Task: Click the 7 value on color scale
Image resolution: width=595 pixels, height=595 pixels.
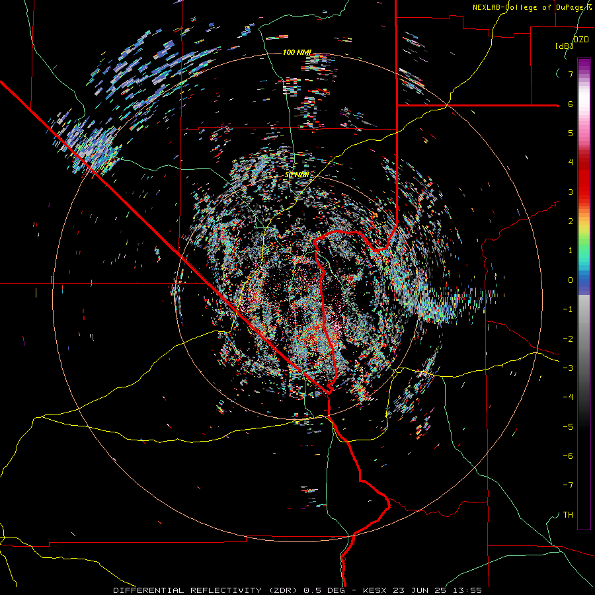Action: 571,74
